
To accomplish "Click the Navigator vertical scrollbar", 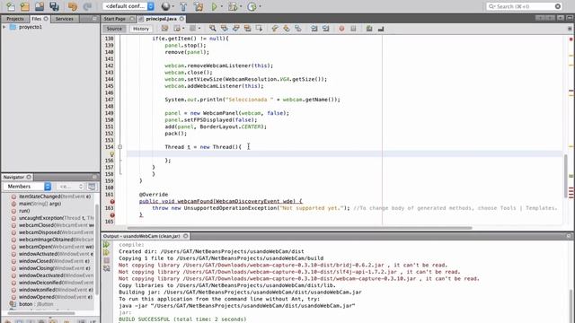I will pyautogui.click(x=97, y=249).
